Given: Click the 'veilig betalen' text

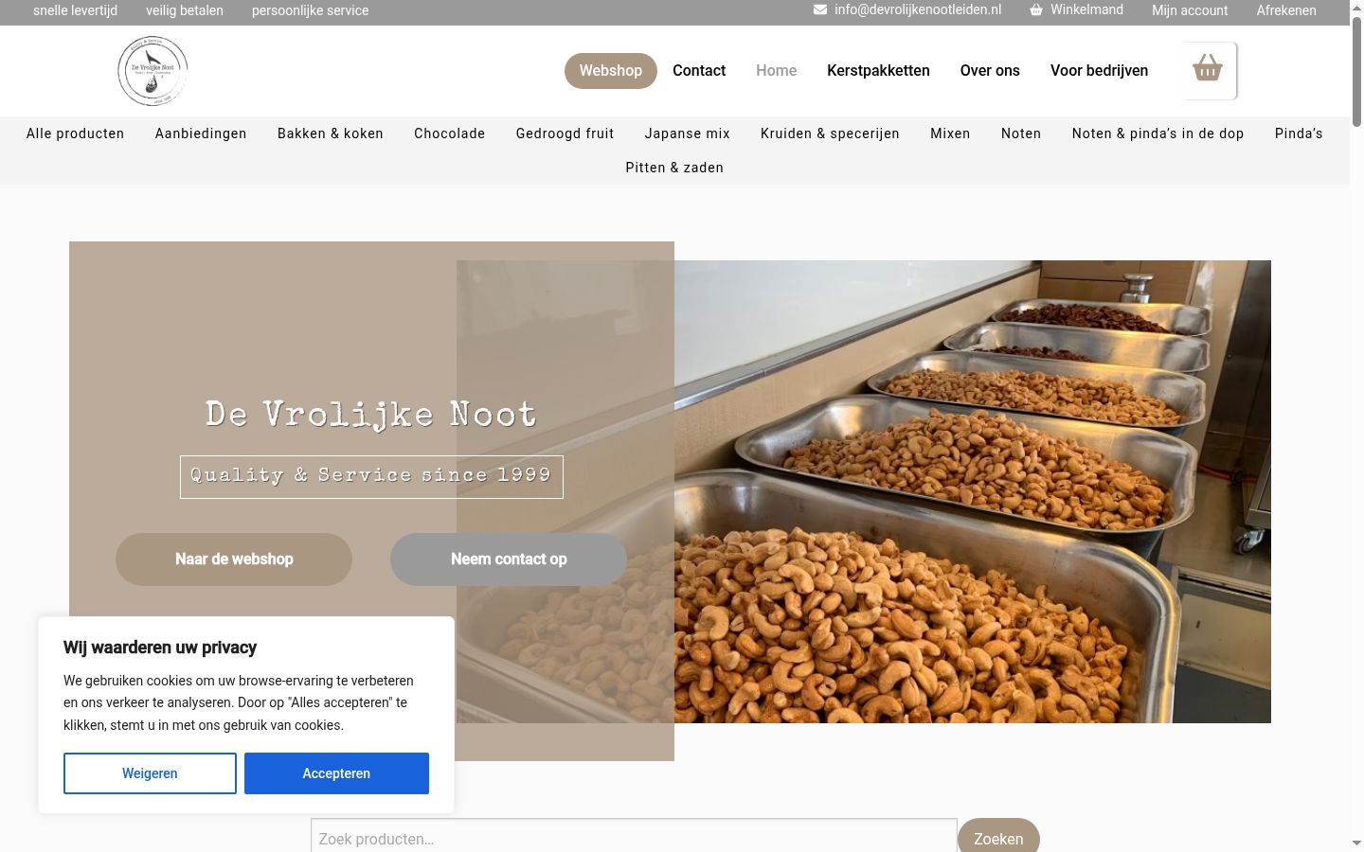Looking at the screenshot, I should tap(185, 10).
